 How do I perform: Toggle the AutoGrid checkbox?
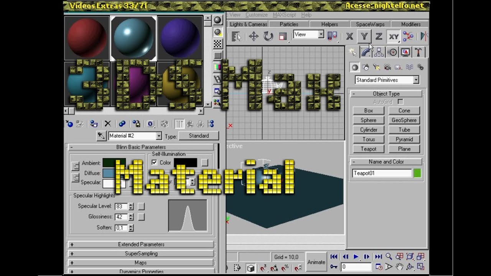(x=400, y=102)
